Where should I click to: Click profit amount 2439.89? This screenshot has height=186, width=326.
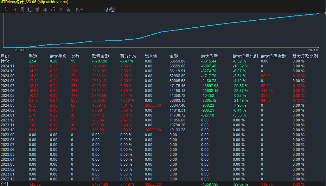[99, 66]
